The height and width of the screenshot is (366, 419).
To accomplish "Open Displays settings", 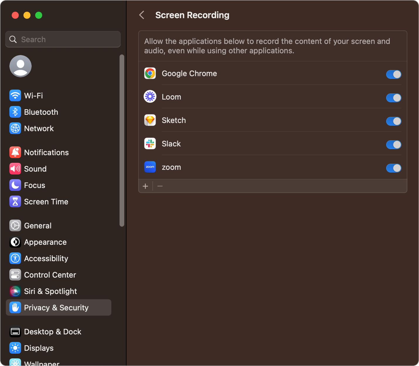I will coord(59,348).
